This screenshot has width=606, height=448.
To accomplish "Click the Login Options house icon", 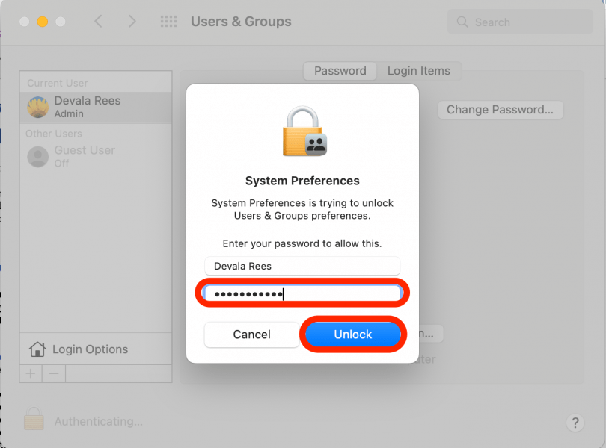I will tap(36, 349).
